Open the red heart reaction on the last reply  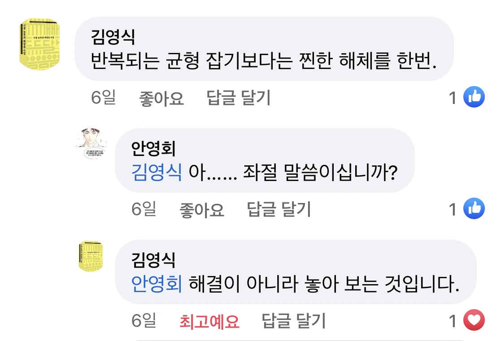474,320
